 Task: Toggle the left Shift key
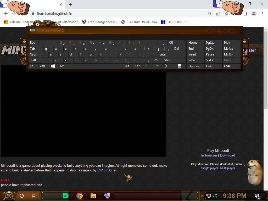pyautogui.click(x=41, y=60)
